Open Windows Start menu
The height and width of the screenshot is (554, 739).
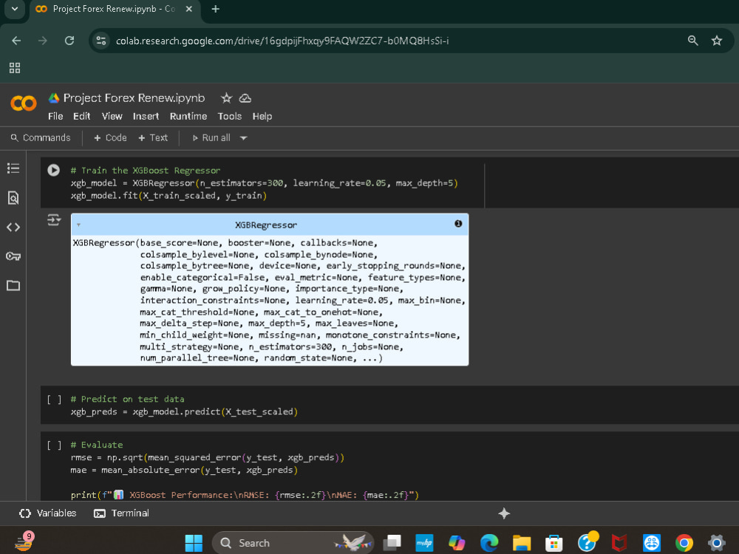(x=194, y=543)
